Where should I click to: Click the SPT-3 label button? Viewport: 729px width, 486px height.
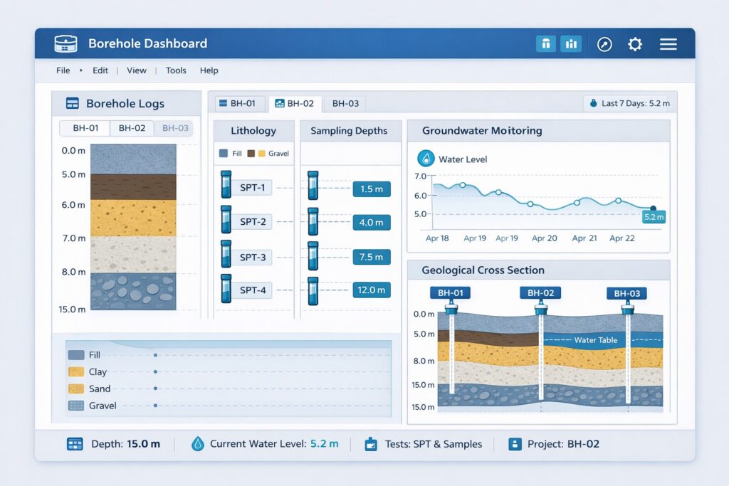pyautogui.click(x=253, y=257)
